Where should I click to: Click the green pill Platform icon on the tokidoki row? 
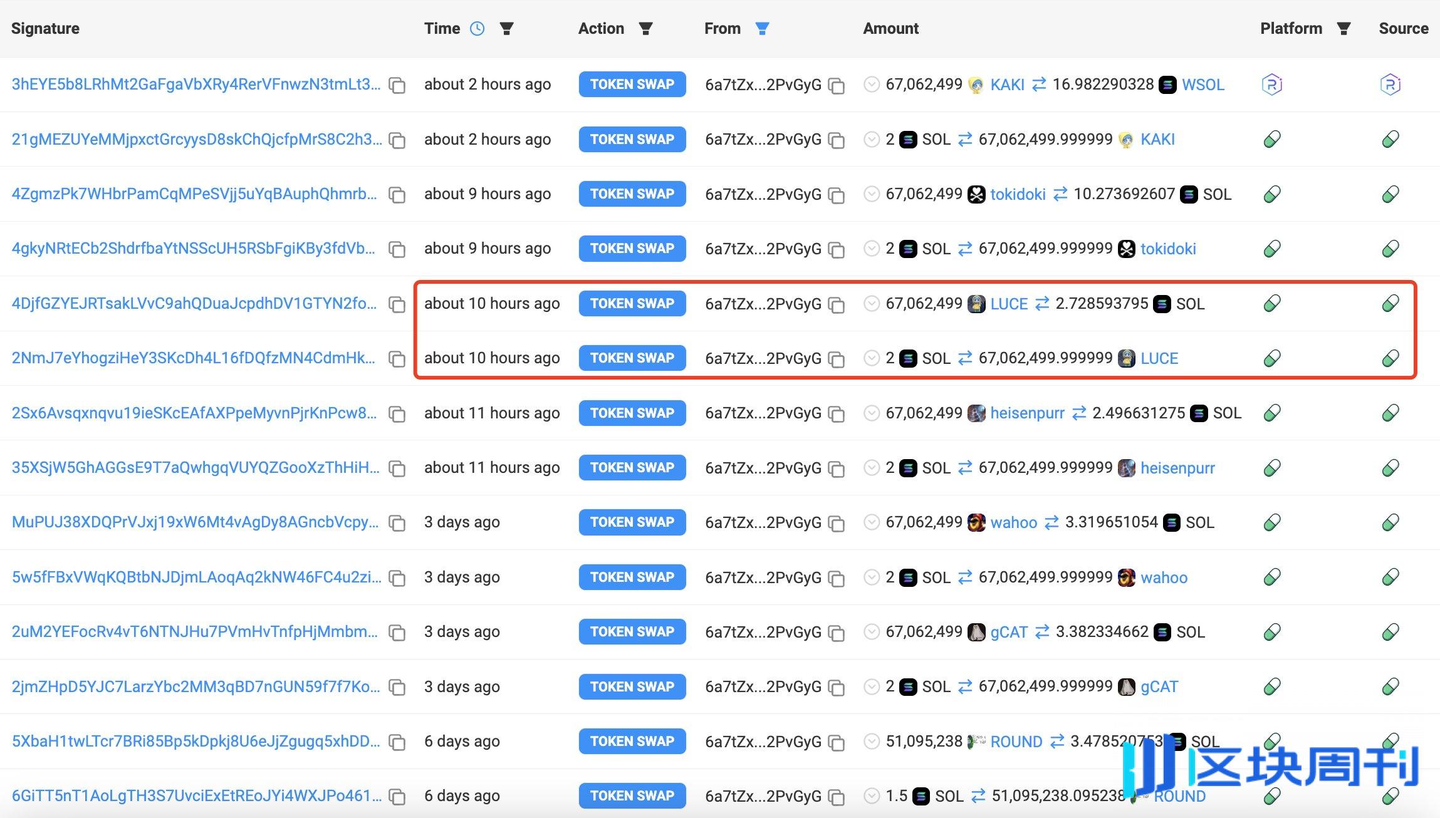[1271, 194]
